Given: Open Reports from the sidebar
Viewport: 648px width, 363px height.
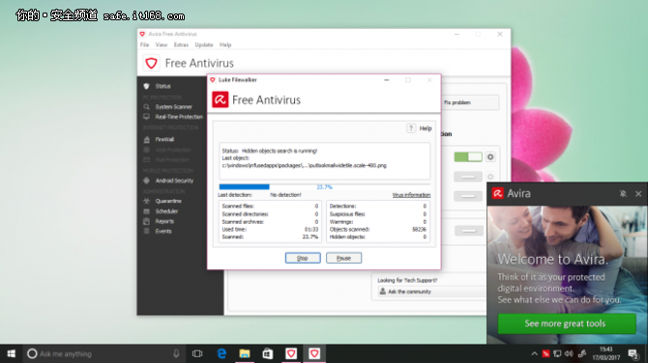Looking at the screenshot, I should pyautogui.click(x=164, y=221).
